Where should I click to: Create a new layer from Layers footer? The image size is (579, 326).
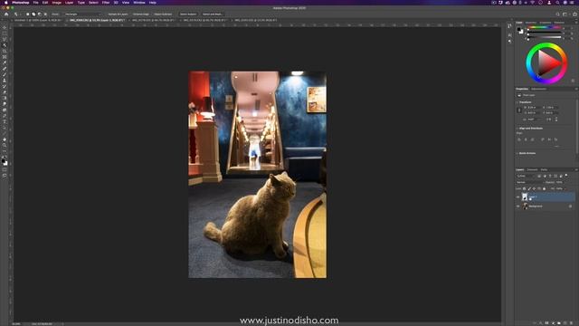click(x=565, y=323)
